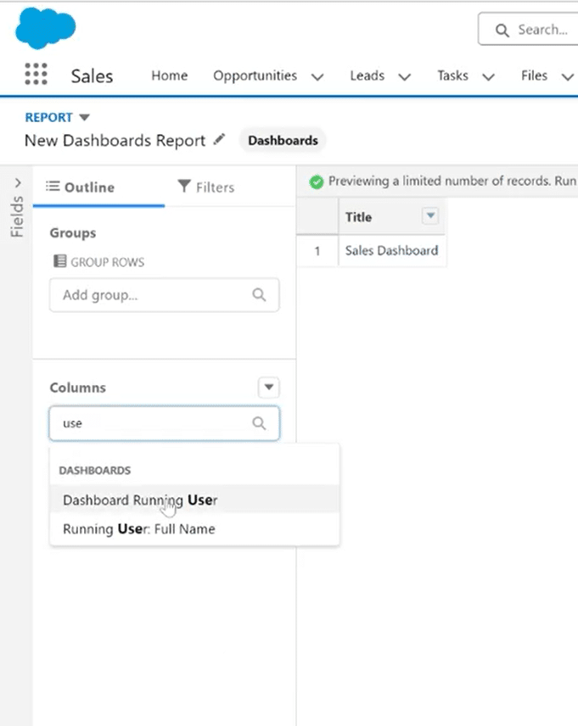Click the search magnifier icon in top bar
This screenshot has width=578, height=726.
tap(502, 31)
